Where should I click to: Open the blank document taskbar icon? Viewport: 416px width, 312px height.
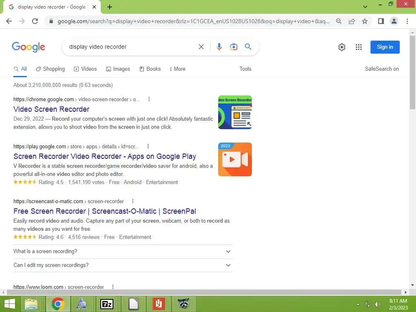pyautogui.click(x=133, y=304)
